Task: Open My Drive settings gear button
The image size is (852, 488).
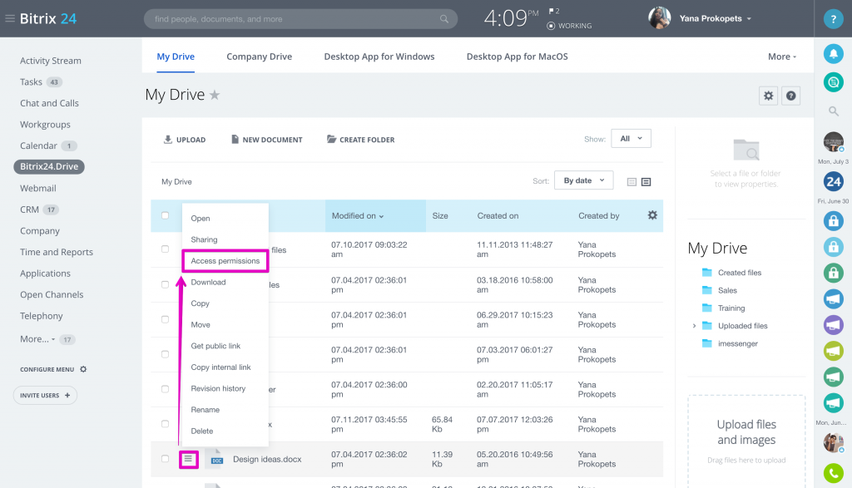Action: [x=768, y=96]
